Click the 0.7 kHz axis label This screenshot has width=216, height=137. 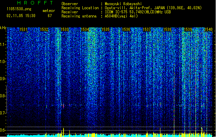pyautogui.click(x=3, y=113)
